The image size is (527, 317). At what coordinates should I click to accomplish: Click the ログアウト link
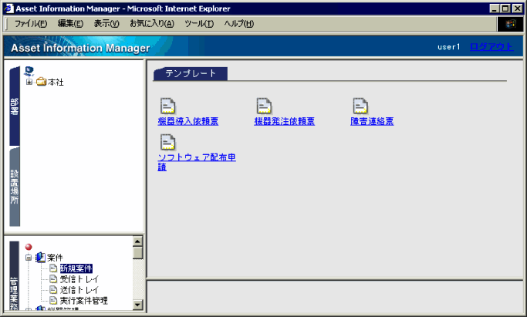point(492,47)
